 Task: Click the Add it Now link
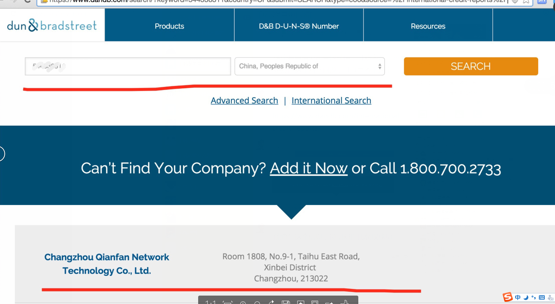(x=309, y=168)
